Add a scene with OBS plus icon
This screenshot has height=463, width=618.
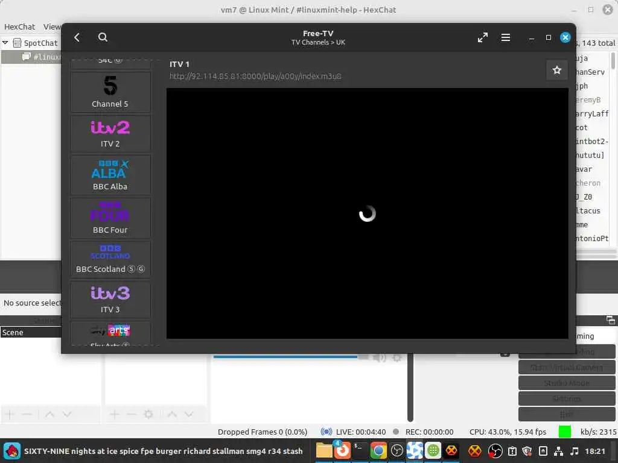click(10, 414)
